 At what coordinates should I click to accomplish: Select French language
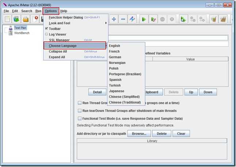click(x=126, y=51)
